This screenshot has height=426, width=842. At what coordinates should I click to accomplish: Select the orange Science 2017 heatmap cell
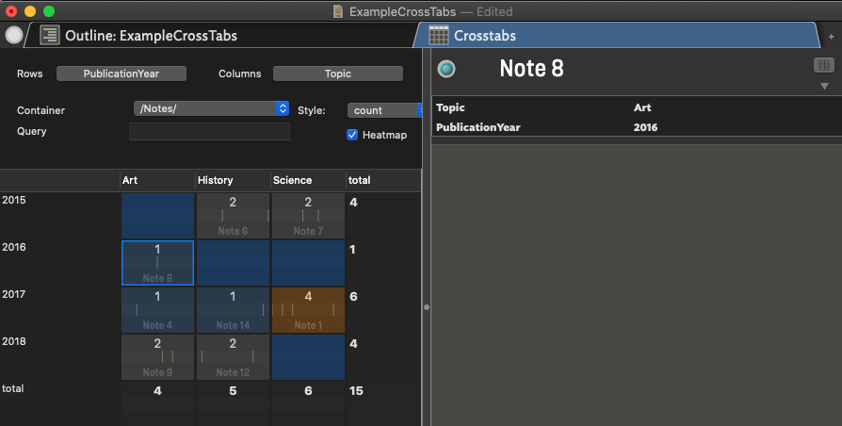point(308,310)
